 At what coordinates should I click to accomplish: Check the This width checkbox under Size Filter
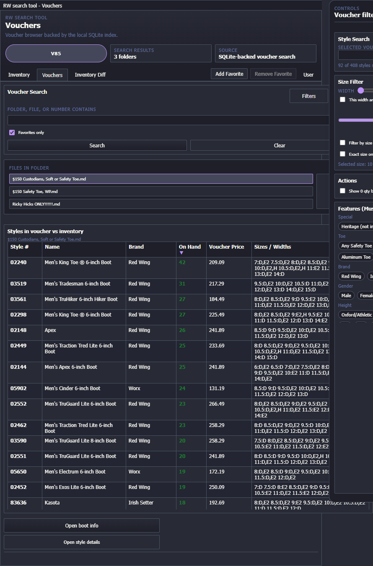click(342, 100)
